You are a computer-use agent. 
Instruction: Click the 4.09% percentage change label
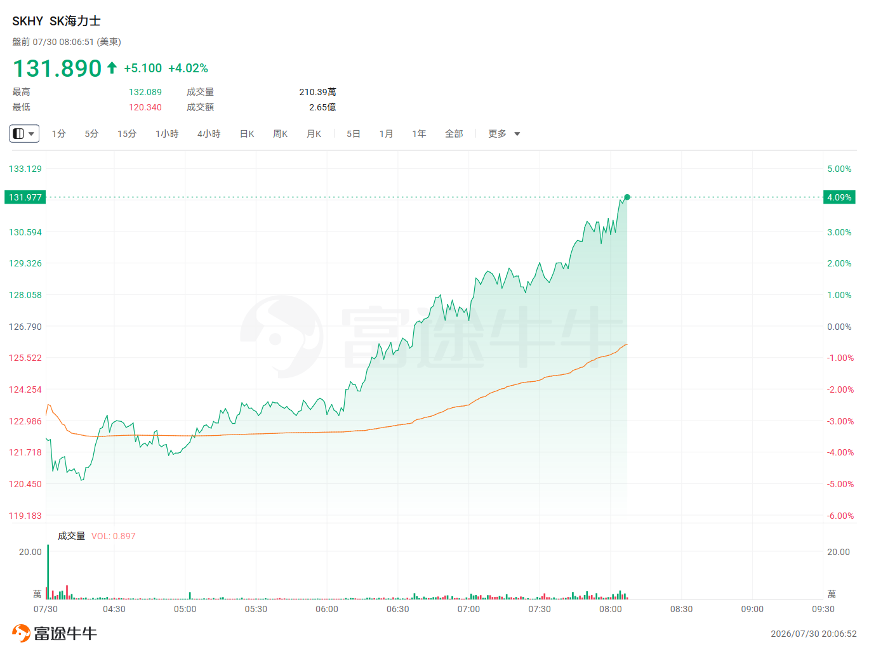pyautogui.click(x=839, y=197)
